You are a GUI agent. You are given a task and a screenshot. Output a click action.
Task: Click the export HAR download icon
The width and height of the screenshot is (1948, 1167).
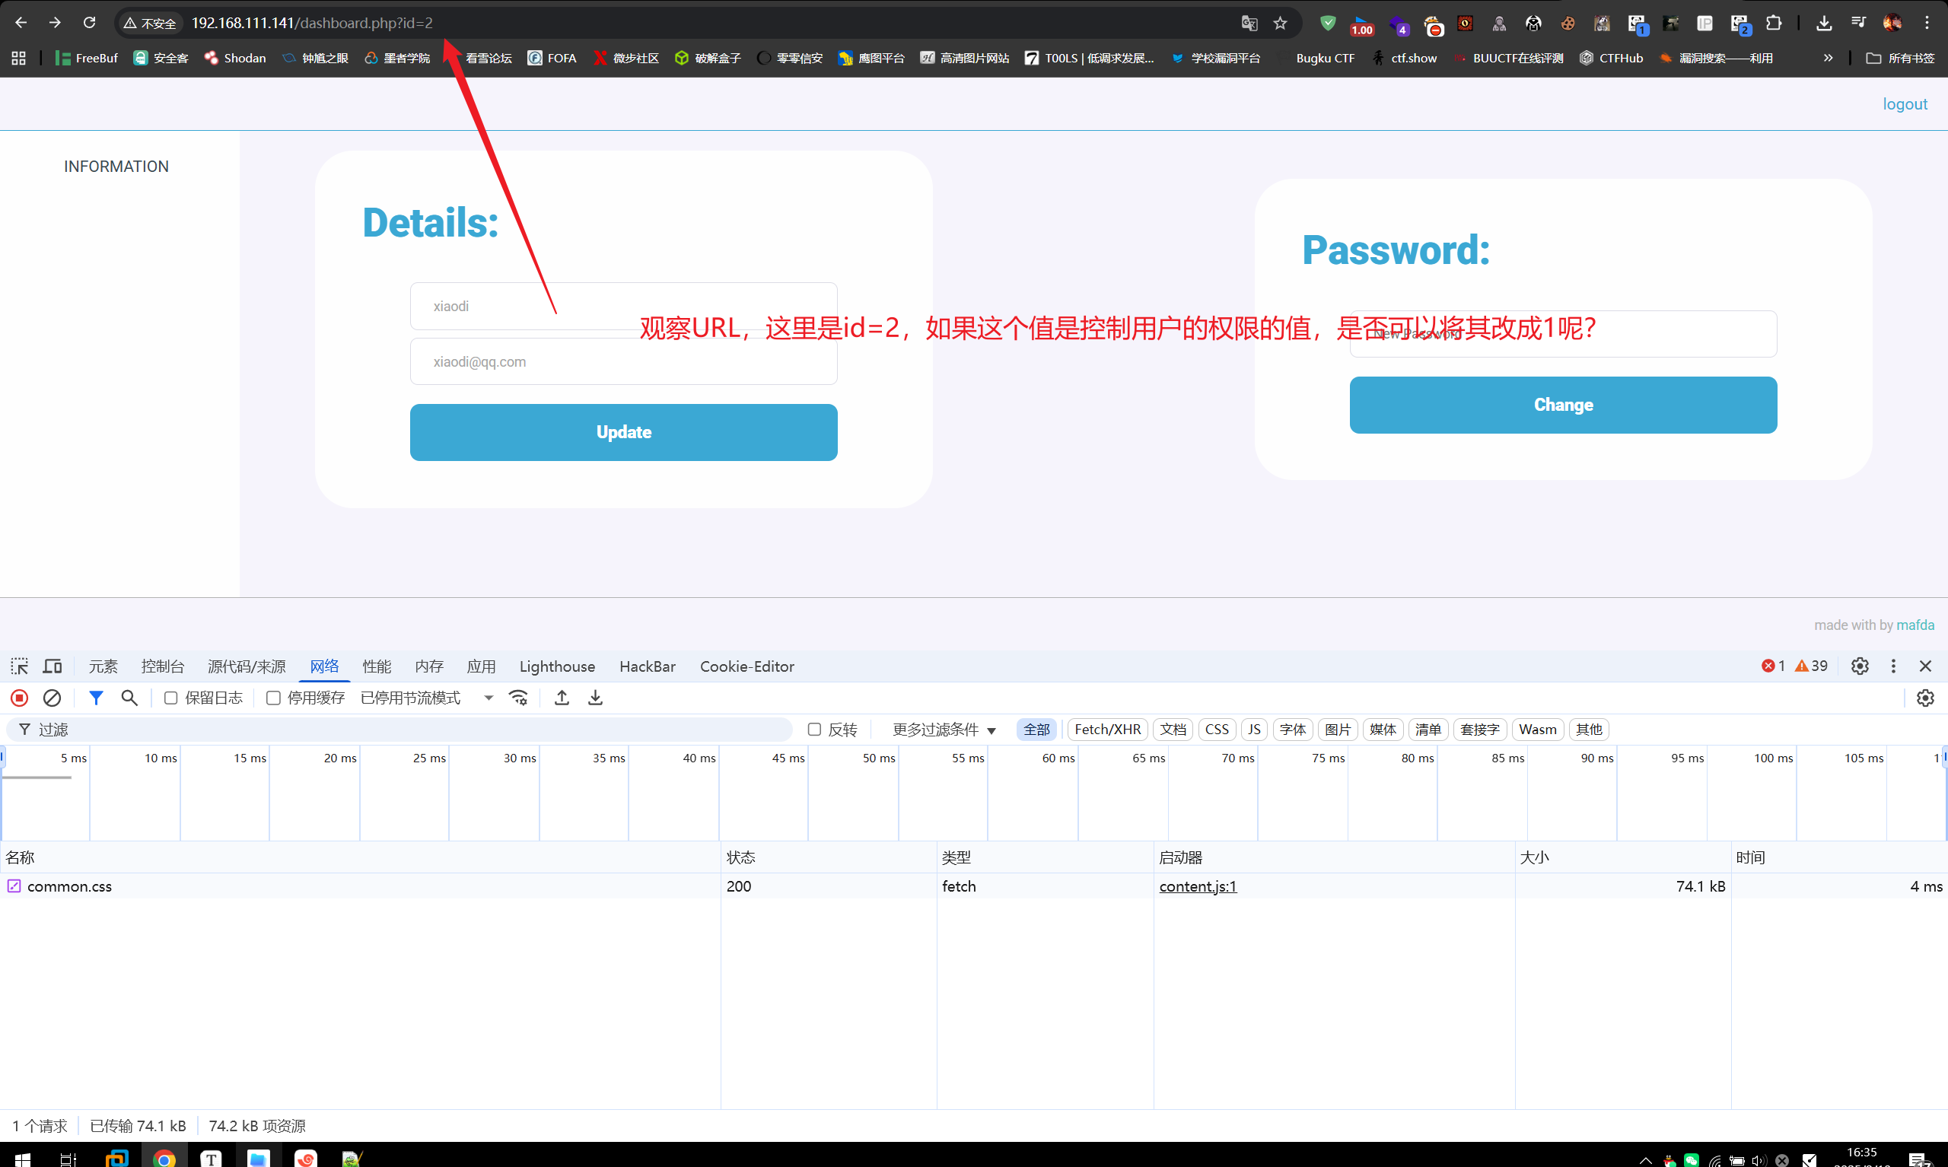point(595,698)
